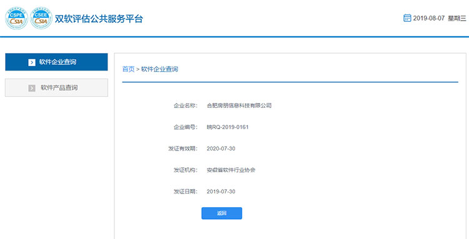This screenshot has height=239, width=469.
Task: Click the date 2019-08-07 in header
Action: pyautogui.click(x=429, y=18)
